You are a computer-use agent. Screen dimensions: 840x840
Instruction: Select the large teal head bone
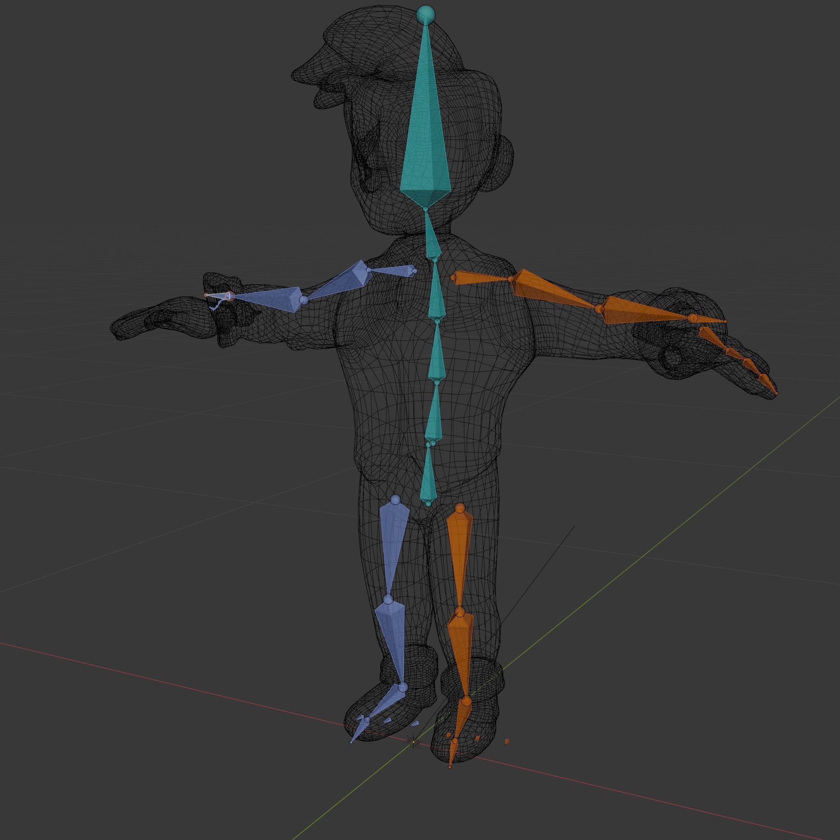425,130
